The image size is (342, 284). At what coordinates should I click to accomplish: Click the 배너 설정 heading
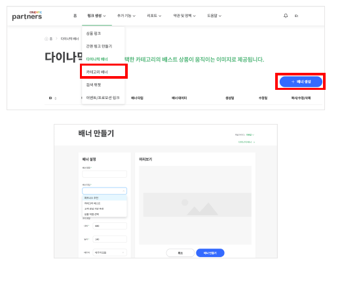point(89,159)
